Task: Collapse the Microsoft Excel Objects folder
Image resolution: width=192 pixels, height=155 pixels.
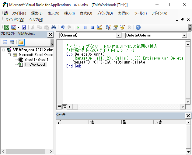Action: pyautogui.click(x=9, y=55)
